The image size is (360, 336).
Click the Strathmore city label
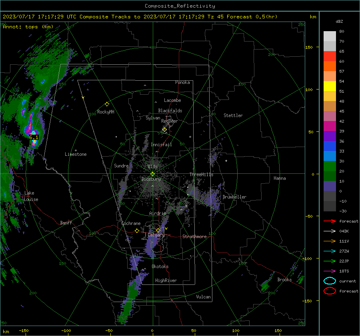pyautogui.click(x=194, y=237)
